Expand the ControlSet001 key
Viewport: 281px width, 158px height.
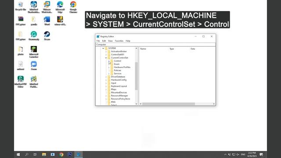pos(106,54)
